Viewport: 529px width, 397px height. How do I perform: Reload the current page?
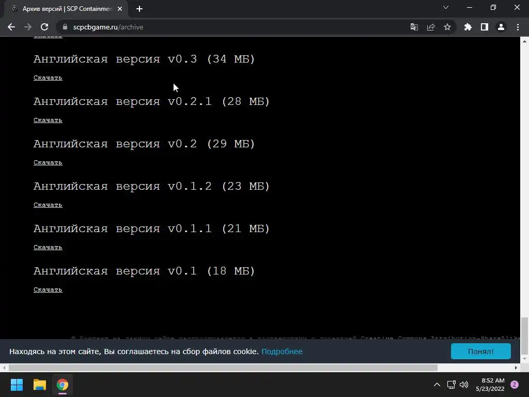[44, 27]
